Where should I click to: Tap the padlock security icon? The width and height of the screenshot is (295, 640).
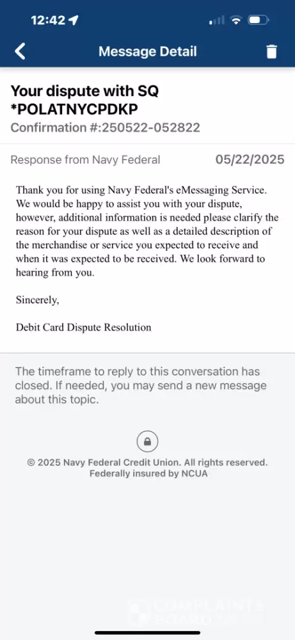click(147, 441)
